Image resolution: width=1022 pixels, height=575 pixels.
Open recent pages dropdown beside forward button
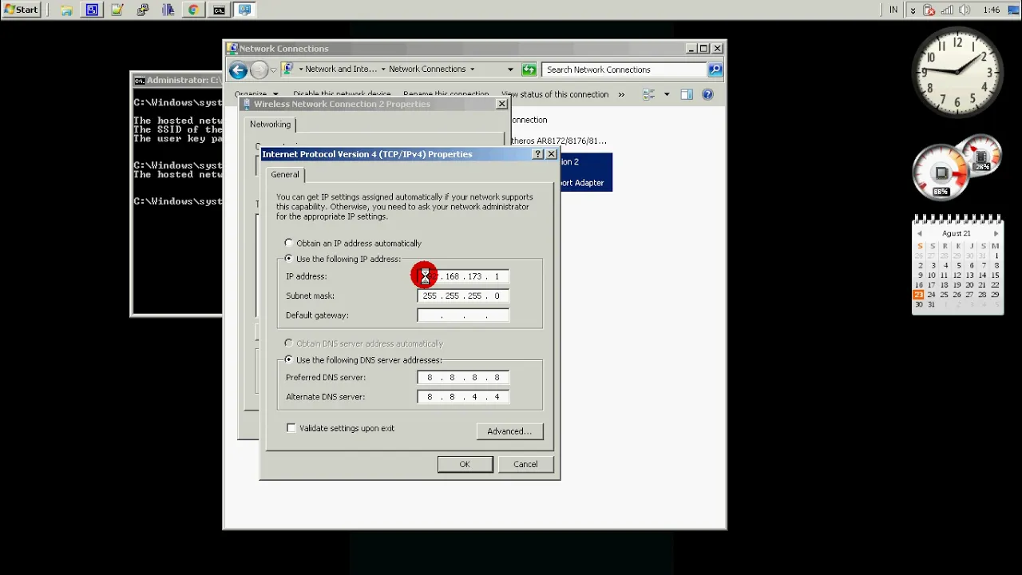click(273, 70)
